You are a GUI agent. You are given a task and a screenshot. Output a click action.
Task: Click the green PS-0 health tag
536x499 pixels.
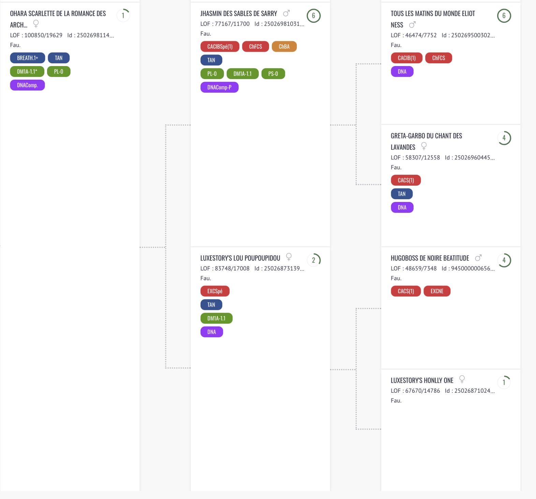(273, 74)
